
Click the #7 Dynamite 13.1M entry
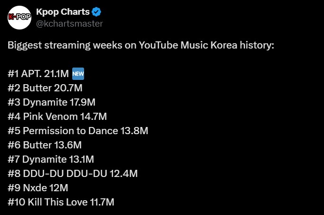(51, 159)
